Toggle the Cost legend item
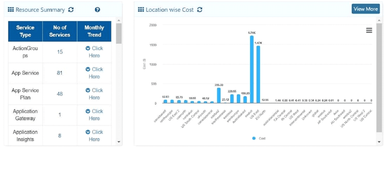386x192 pixels. coord(259,138)
